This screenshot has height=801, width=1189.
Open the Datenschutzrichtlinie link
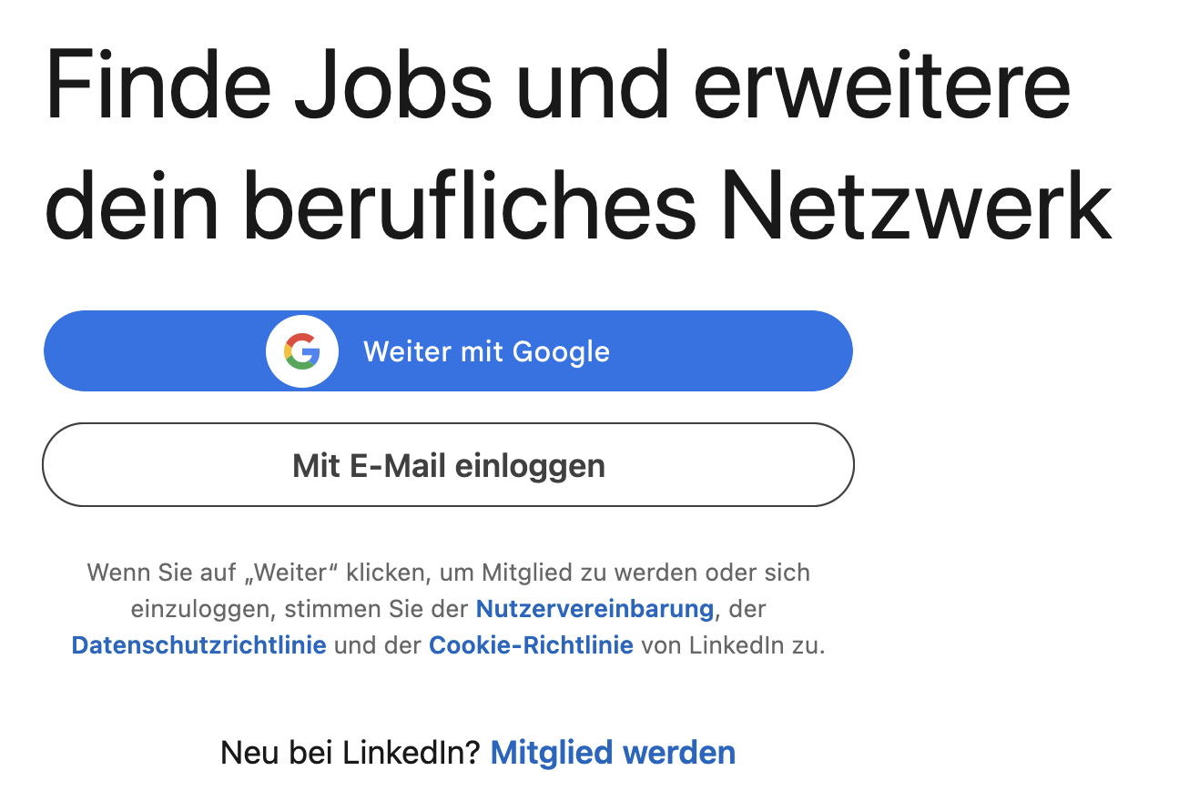click(x=198, y=645)
